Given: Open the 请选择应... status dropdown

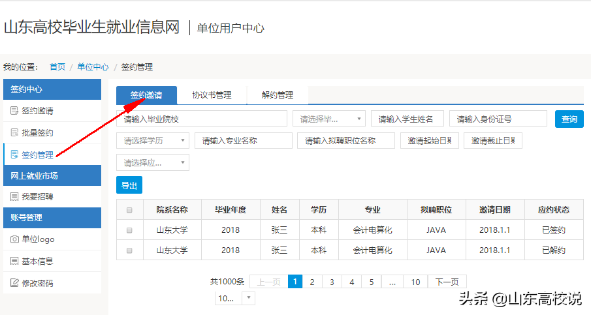Looking at the screenshot, I should point(153,162).
